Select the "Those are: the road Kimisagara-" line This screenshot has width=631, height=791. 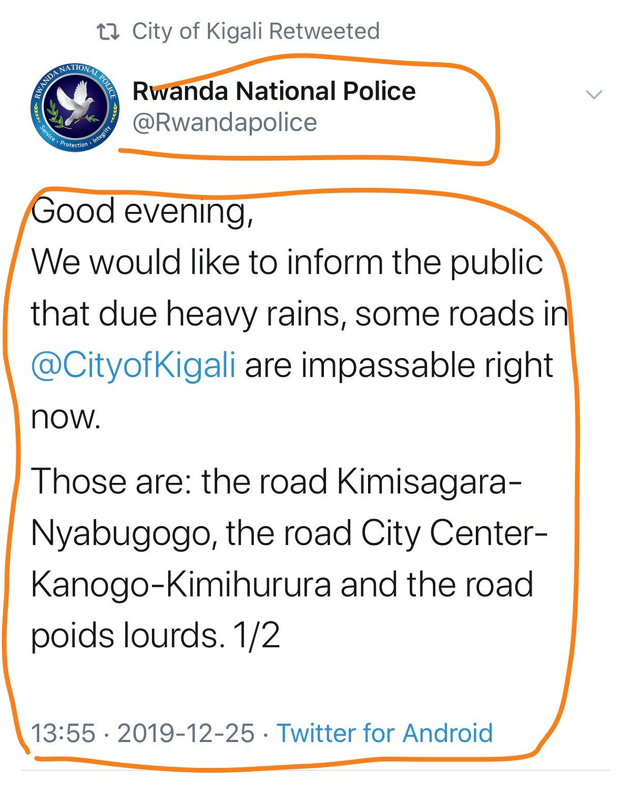[x=277, y=481]
